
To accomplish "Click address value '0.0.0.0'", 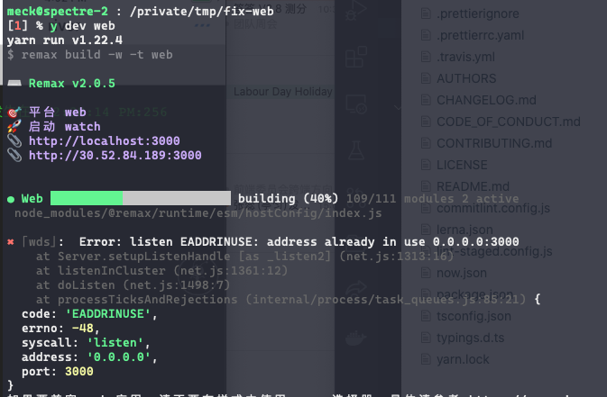I will point(119,357).
